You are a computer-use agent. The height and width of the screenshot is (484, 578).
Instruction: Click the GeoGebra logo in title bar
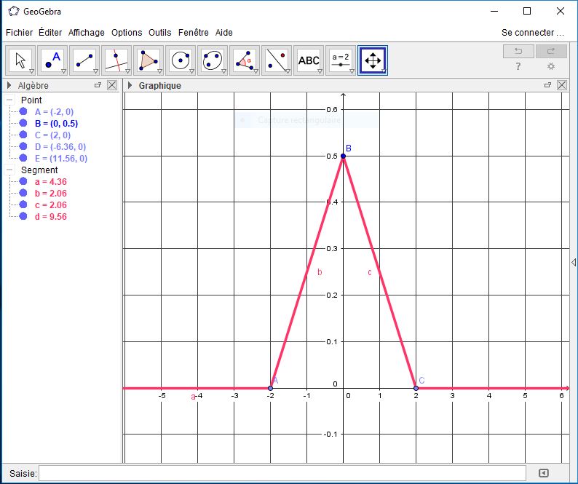click(14, 11)
